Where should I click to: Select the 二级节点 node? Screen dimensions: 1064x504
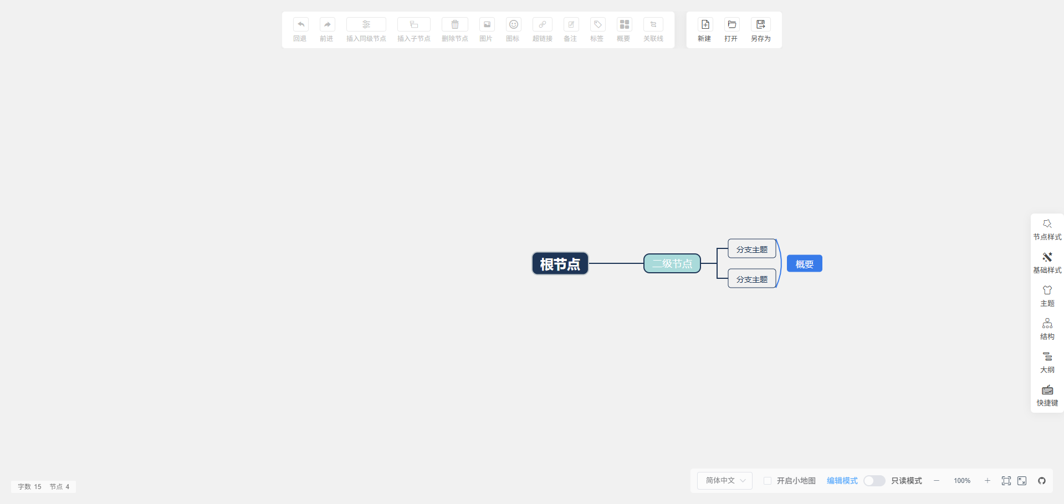[x=672, y=263]
